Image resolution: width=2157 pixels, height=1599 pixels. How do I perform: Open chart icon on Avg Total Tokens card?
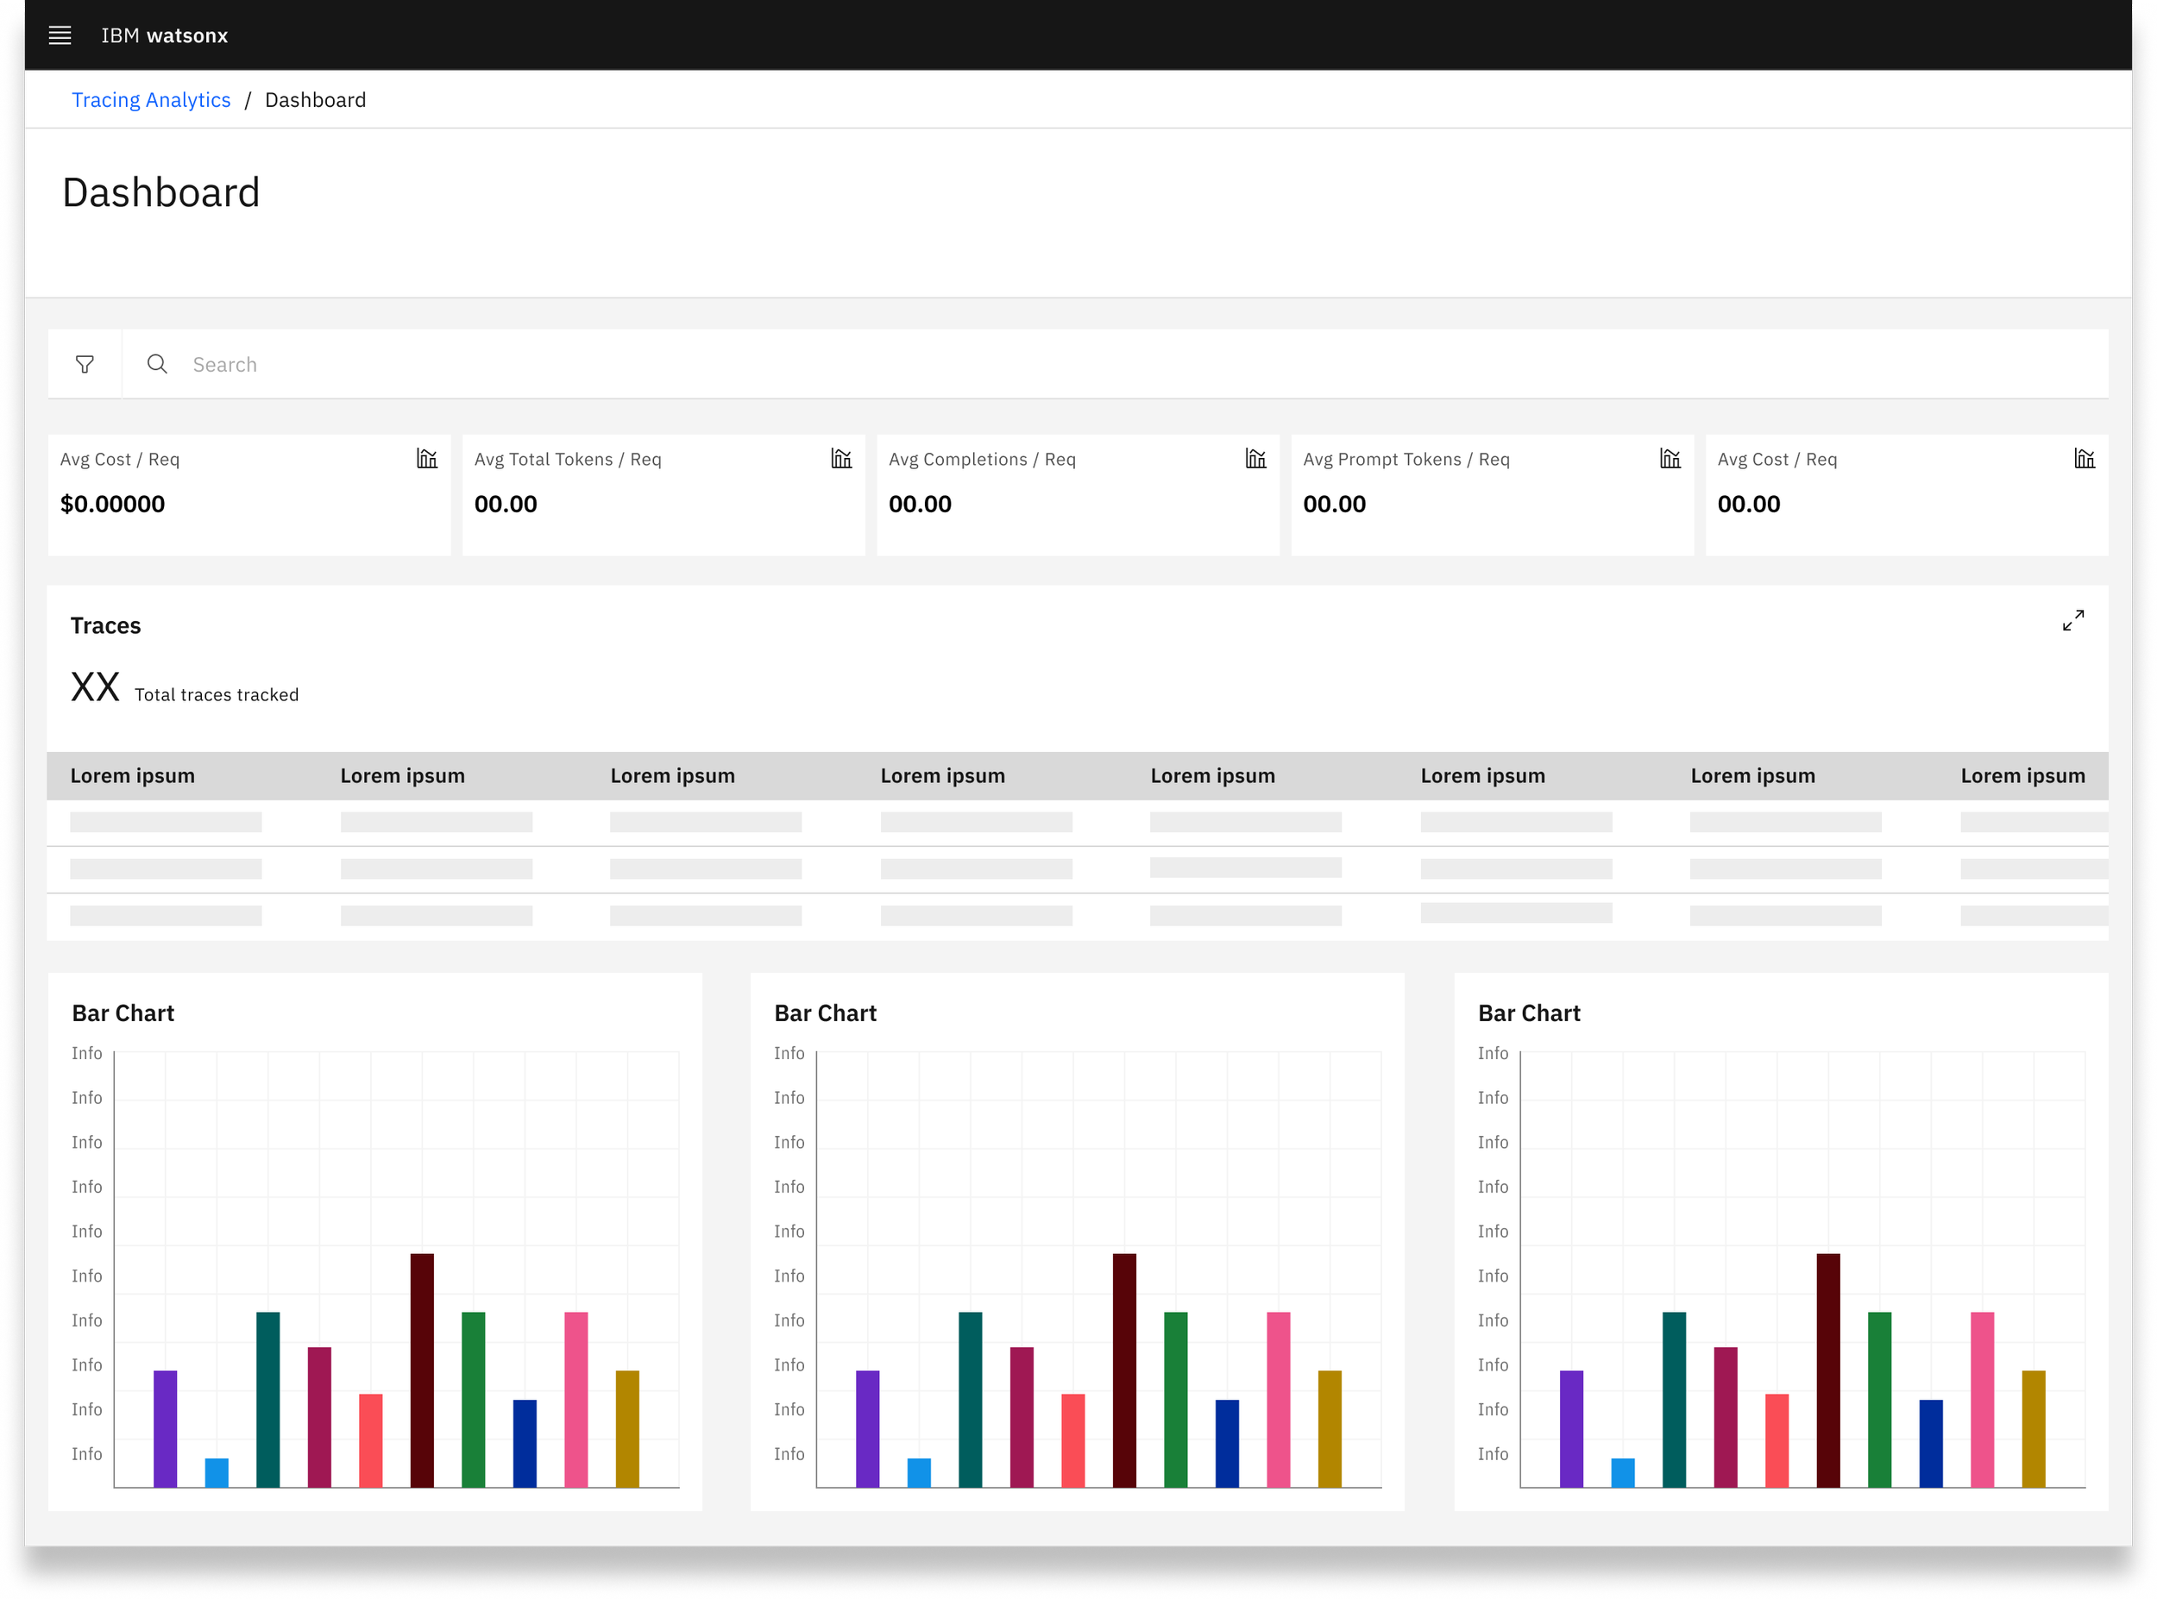tap(841, 459)
